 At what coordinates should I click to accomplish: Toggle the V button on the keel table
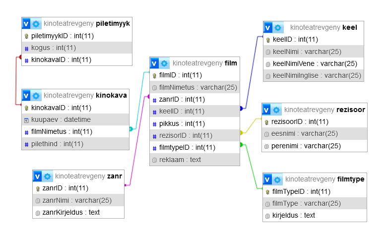coord(268,28)
